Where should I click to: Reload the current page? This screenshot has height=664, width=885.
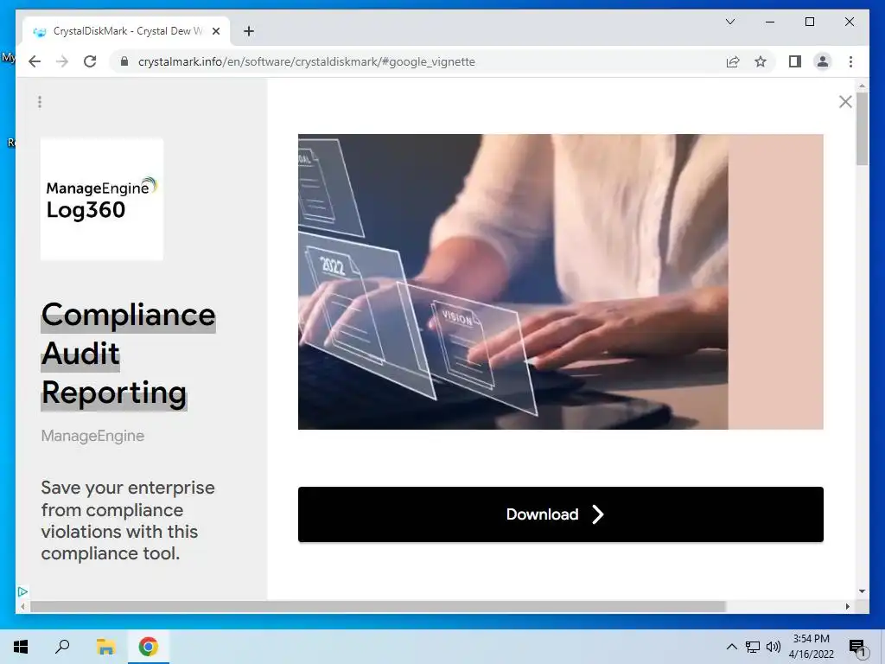[x=90, y=61]
